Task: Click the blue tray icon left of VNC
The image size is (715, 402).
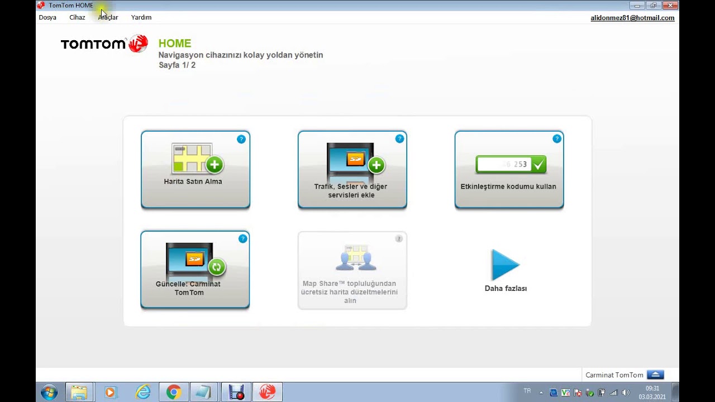Action: [x=554, y=393]
